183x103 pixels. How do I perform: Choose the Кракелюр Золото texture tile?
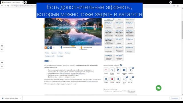coord(119,57)
